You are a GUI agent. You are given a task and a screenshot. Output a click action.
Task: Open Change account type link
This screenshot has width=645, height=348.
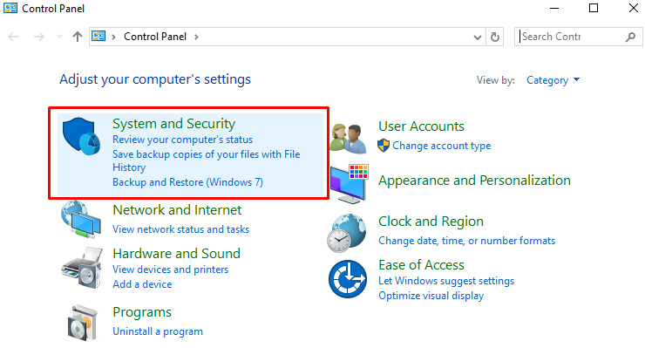pyautogui.click(x=441, y=146)
